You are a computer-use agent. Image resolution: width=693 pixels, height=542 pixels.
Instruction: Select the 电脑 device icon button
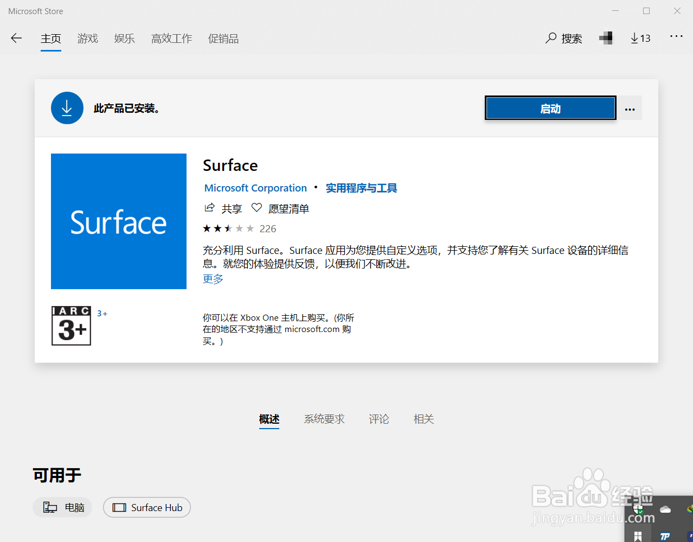tap(62, 507)
